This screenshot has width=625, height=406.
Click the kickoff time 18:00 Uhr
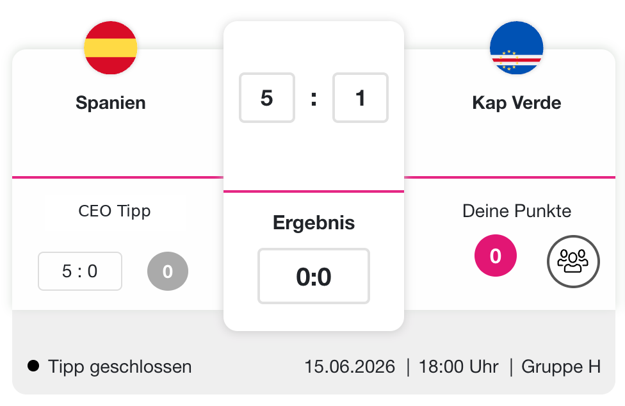[459, 366]
